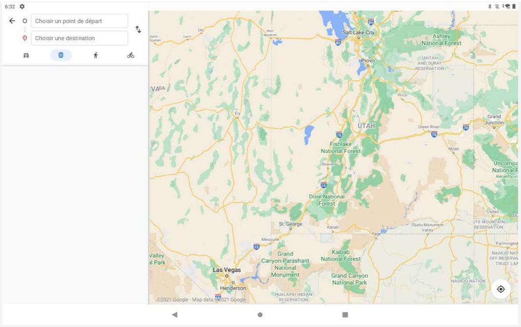Click Ashley National Forest label
This screenshot has width=521, height=327.
441,40
